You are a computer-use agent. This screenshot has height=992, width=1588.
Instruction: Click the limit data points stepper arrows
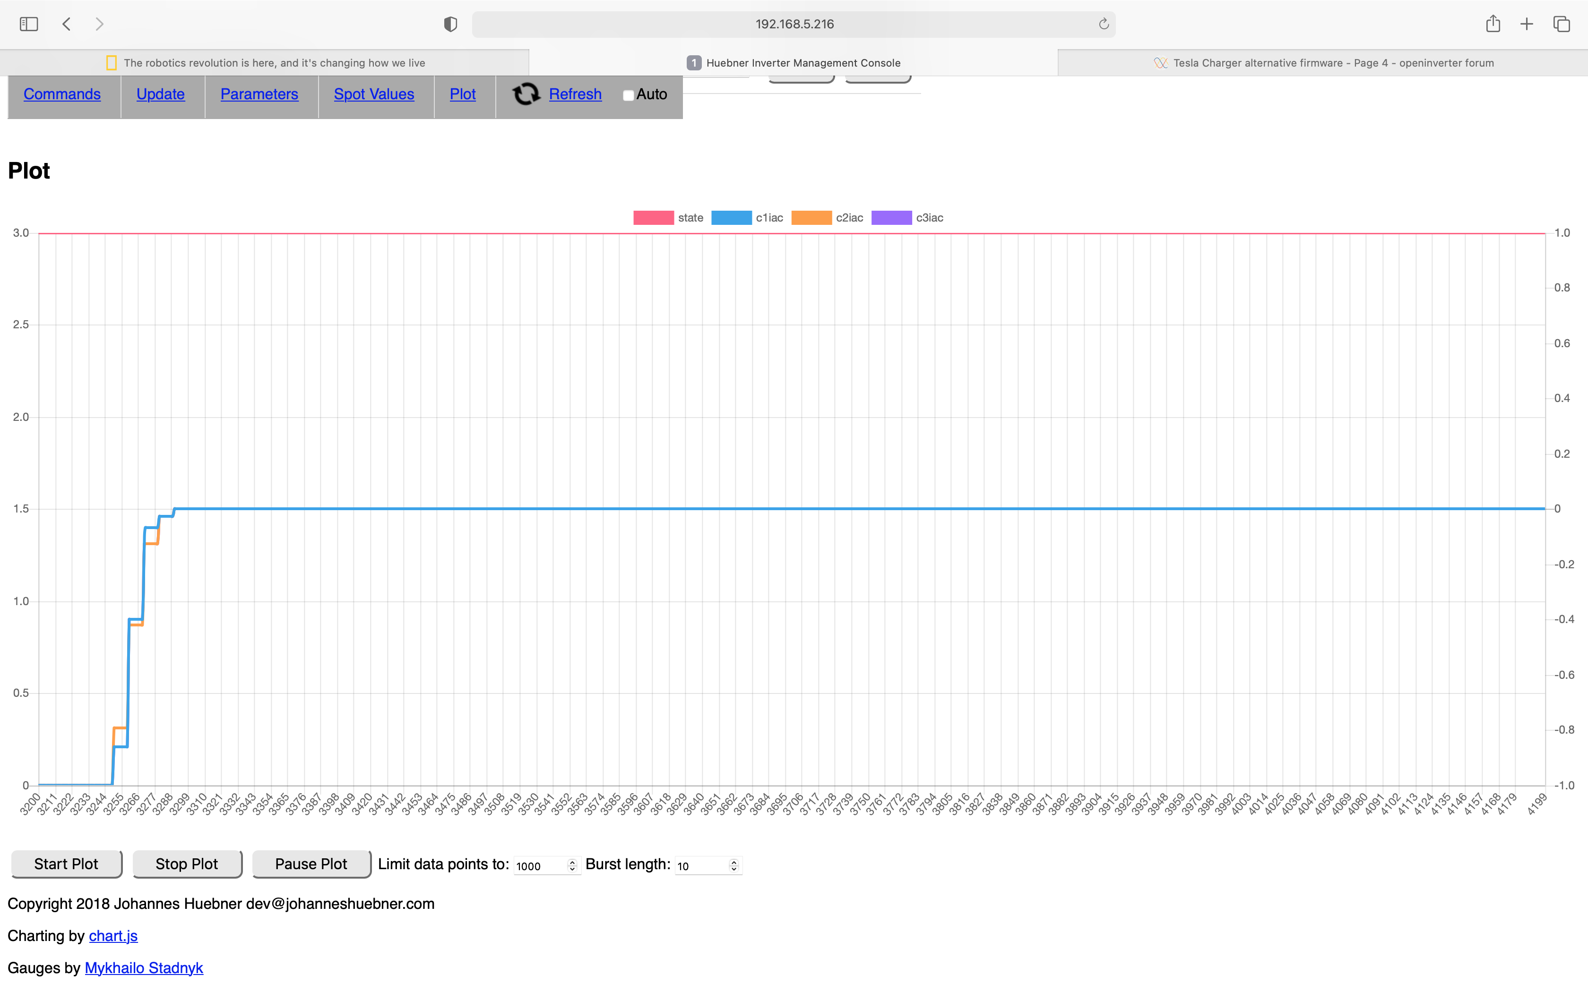(572, 865)
